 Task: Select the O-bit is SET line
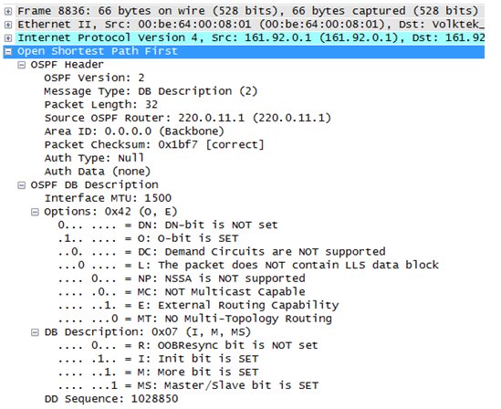(148, 238)
